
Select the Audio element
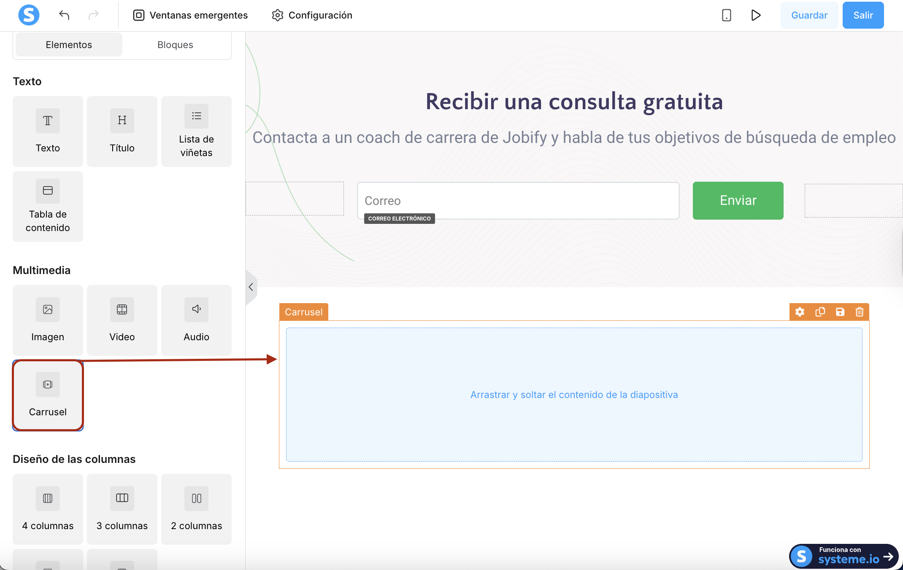pyautogui.click(x=196, y=320)
